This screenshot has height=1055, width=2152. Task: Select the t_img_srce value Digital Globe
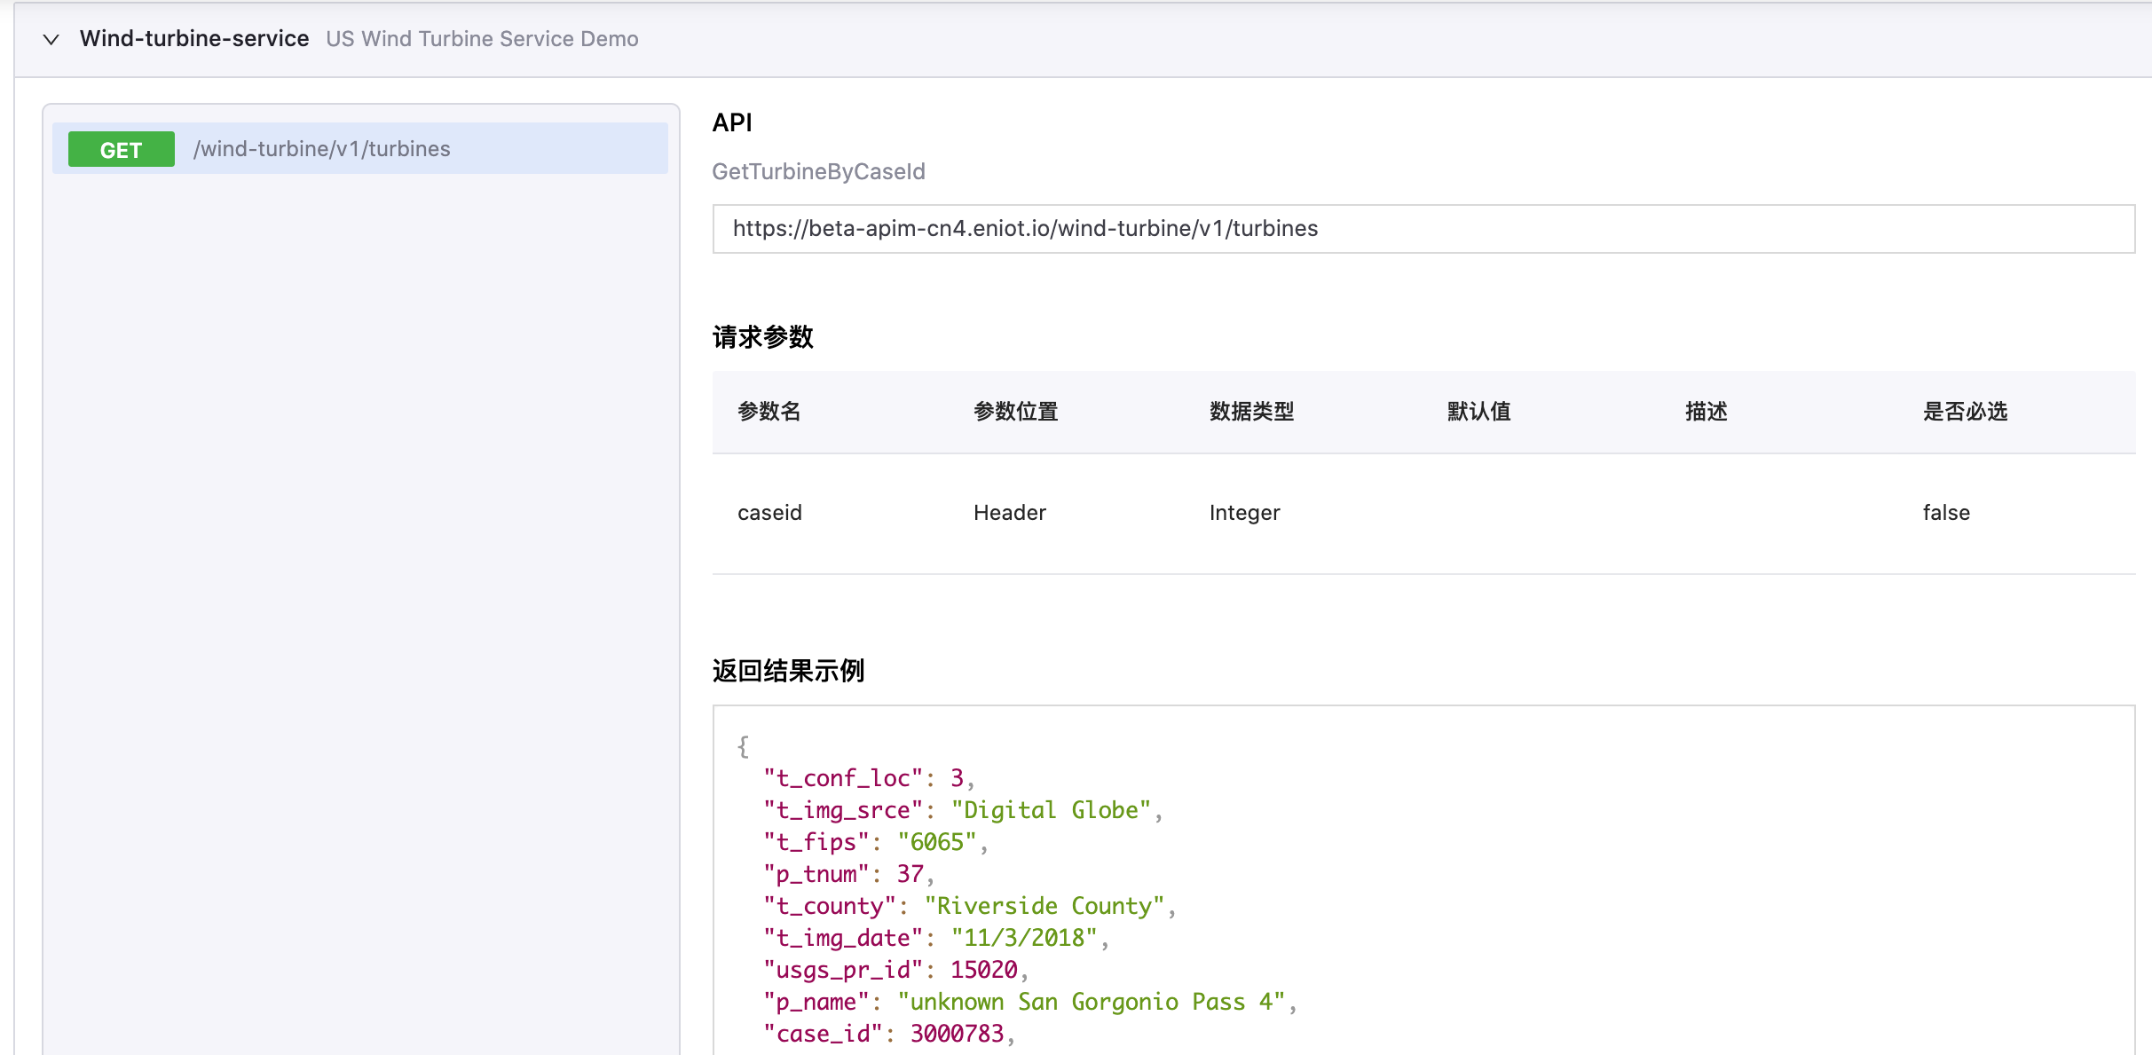1052,809
